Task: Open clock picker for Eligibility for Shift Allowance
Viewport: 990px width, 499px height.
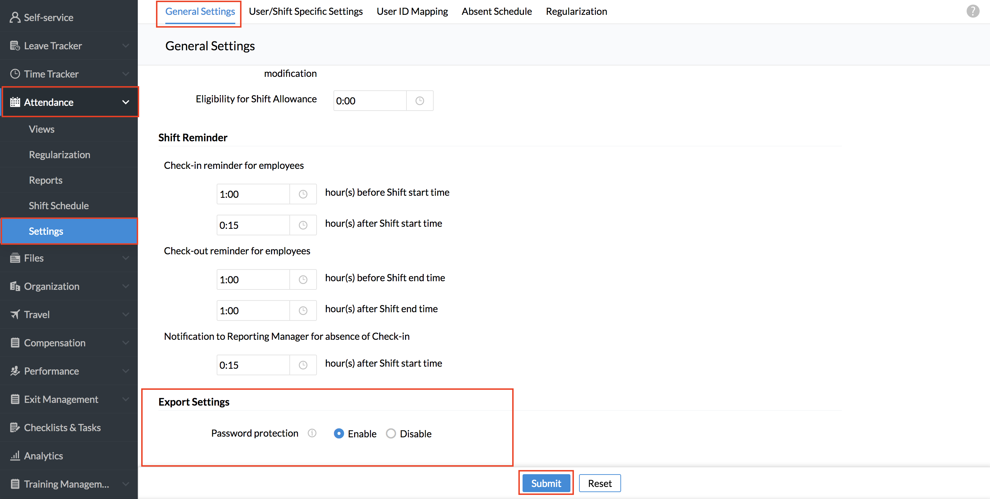Action: [419, 101]
